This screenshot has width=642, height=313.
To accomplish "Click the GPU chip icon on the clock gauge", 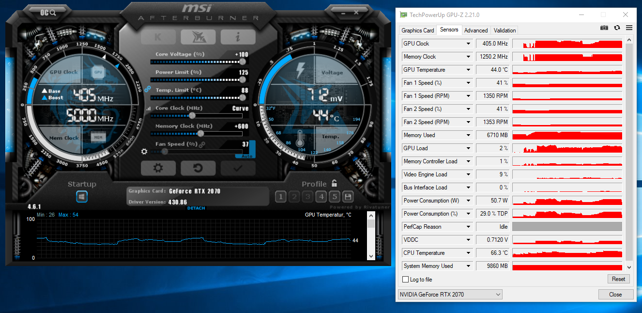I will [98, 72].
